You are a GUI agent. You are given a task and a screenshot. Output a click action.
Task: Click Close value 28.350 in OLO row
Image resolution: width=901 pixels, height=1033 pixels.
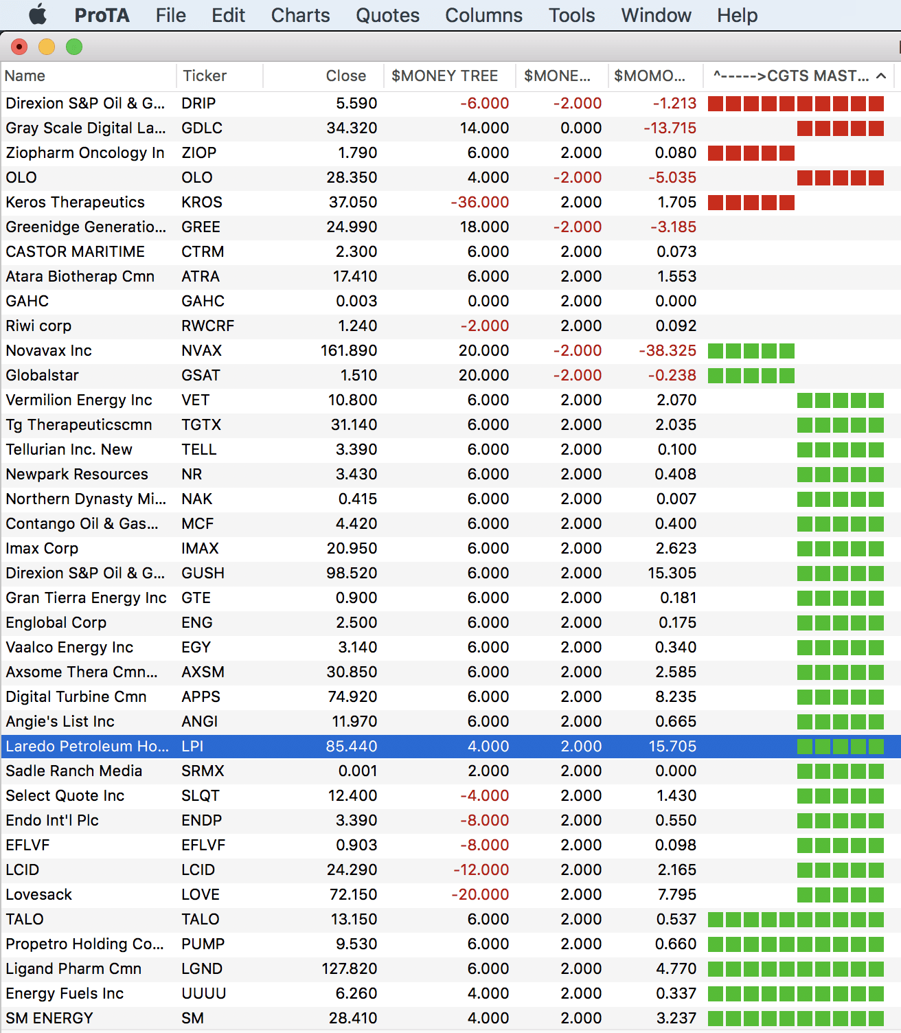coord(352,178)
